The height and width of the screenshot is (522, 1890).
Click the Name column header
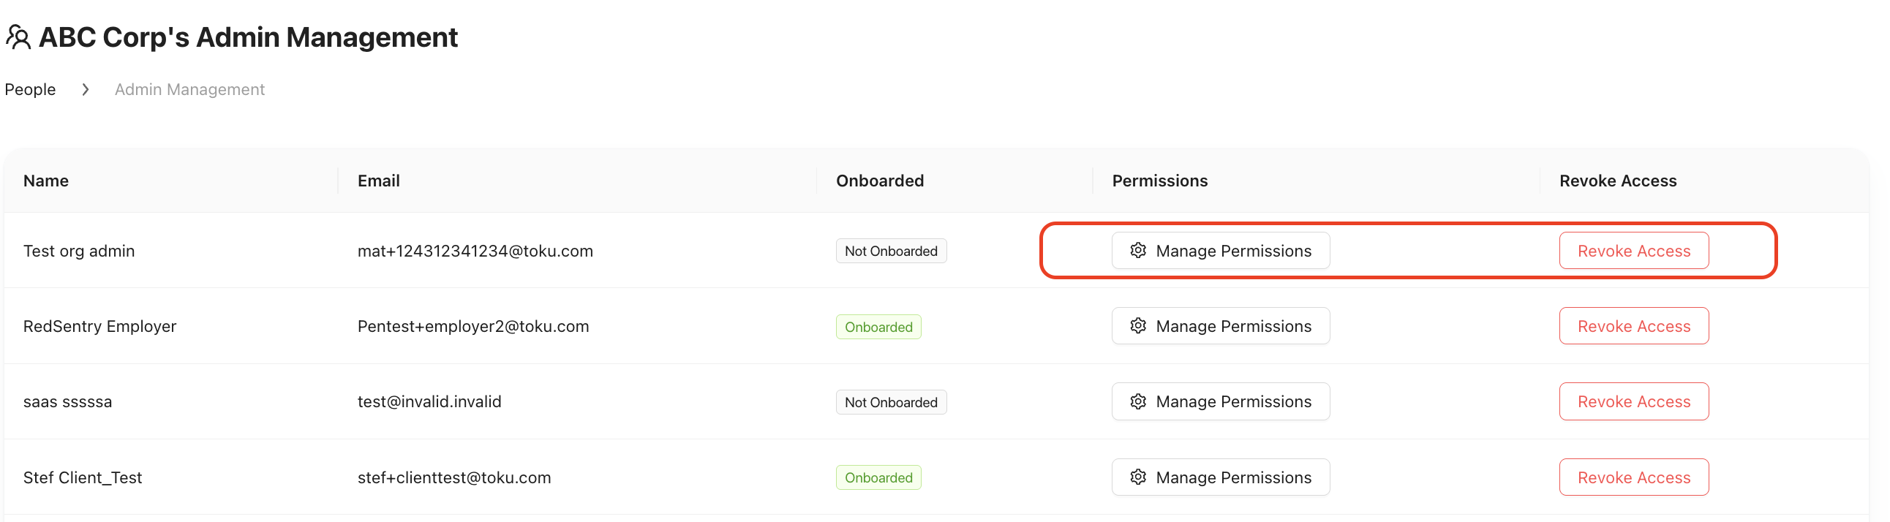46,181
